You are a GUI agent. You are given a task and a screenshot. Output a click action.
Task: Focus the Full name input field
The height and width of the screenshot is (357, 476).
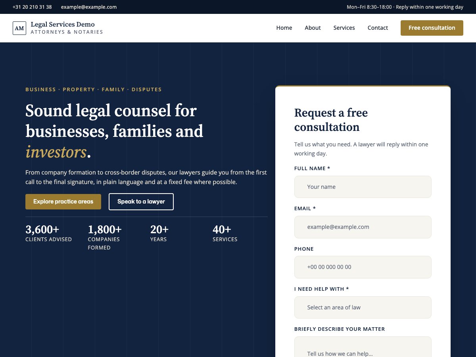coord(363,187)
